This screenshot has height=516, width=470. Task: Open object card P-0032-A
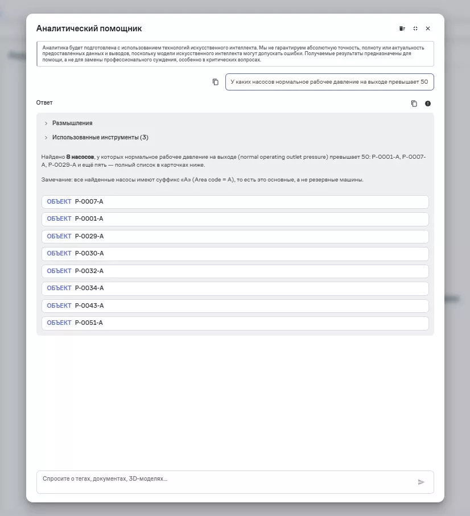coord(235,271)
